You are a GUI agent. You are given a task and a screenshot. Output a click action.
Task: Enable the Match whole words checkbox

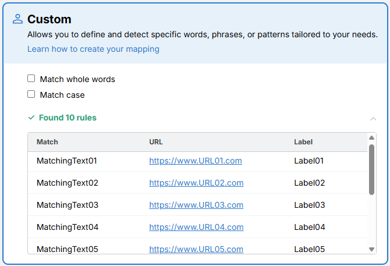coord(31,79)
